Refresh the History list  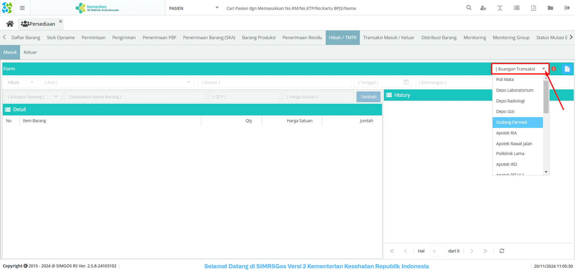(x=502, y=251)
